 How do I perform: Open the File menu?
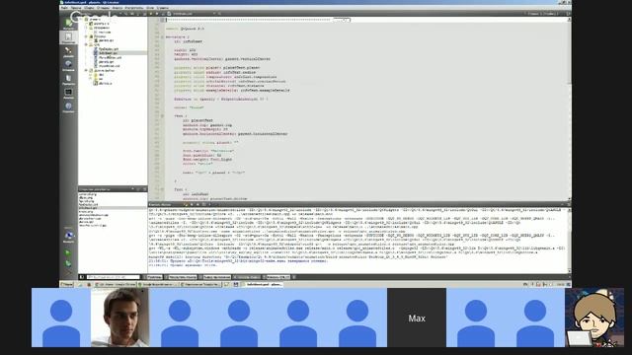click(x=64, y=8)
